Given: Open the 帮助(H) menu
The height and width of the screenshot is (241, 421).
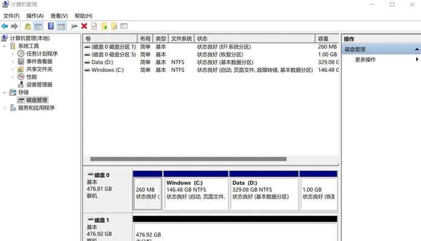Looking at the screenshot, I should click(x=83, y=16).
